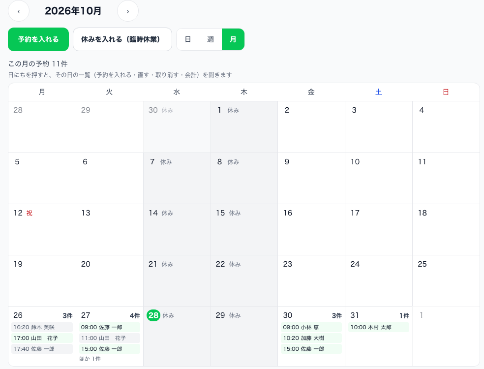The image size is (484, 369).
Task: Click the 2026年10月 month title
Action: [x=73, y=11]
